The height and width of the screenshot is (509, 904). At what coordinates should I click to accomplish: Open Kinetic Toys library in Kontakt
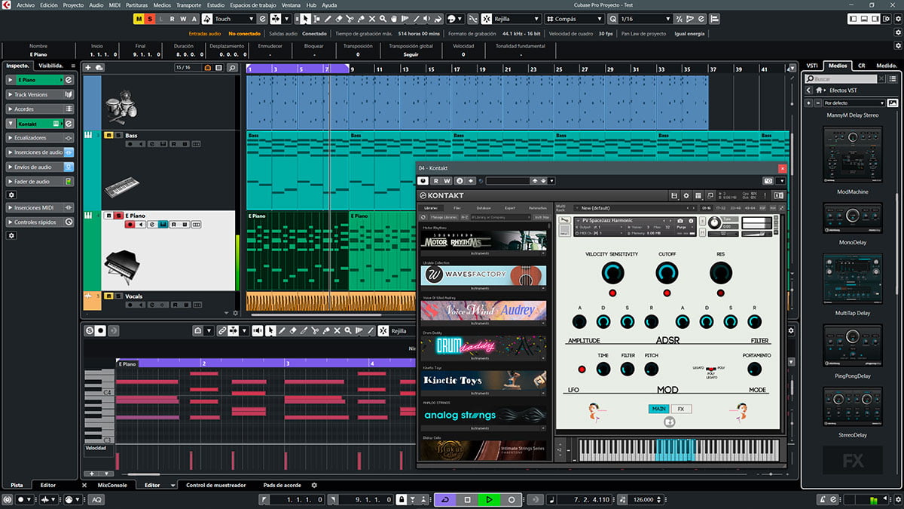coord(484,380)
